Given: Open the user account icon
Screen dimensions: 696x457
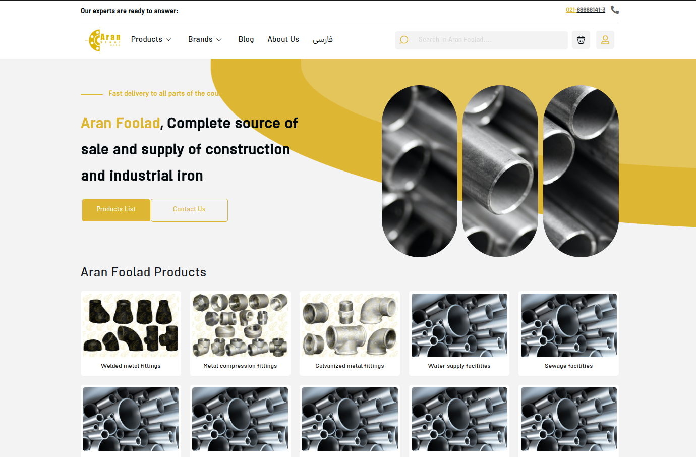Looking at the screenshot, I should pos(605,40).
